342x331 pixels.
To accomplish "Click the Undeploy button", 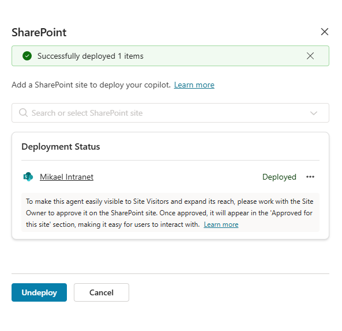I will (x=39, y=292).
